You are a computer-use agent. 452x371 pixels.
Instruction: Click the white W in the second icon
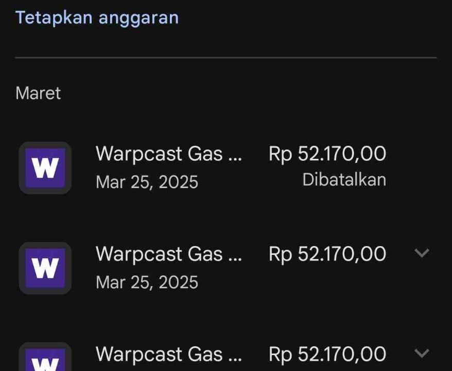pyautogui.click(x=45, y=269)
